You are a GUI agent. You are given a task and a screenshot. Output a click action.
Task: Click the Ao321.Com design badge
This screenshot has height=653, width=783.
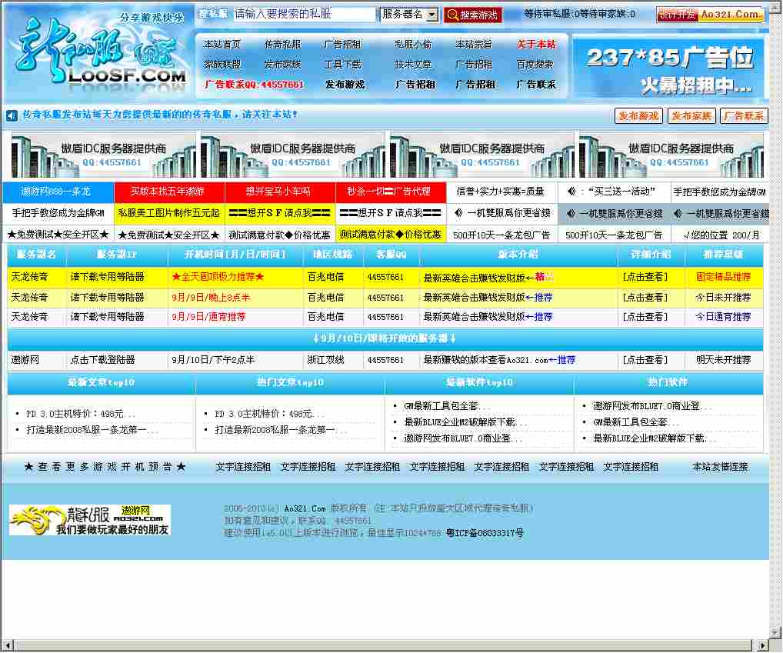click(710, 15)
